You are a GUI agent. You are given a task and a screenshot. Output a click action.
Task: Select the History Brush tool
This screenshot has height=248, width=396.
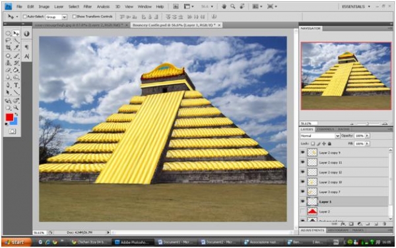pos(16,63)
